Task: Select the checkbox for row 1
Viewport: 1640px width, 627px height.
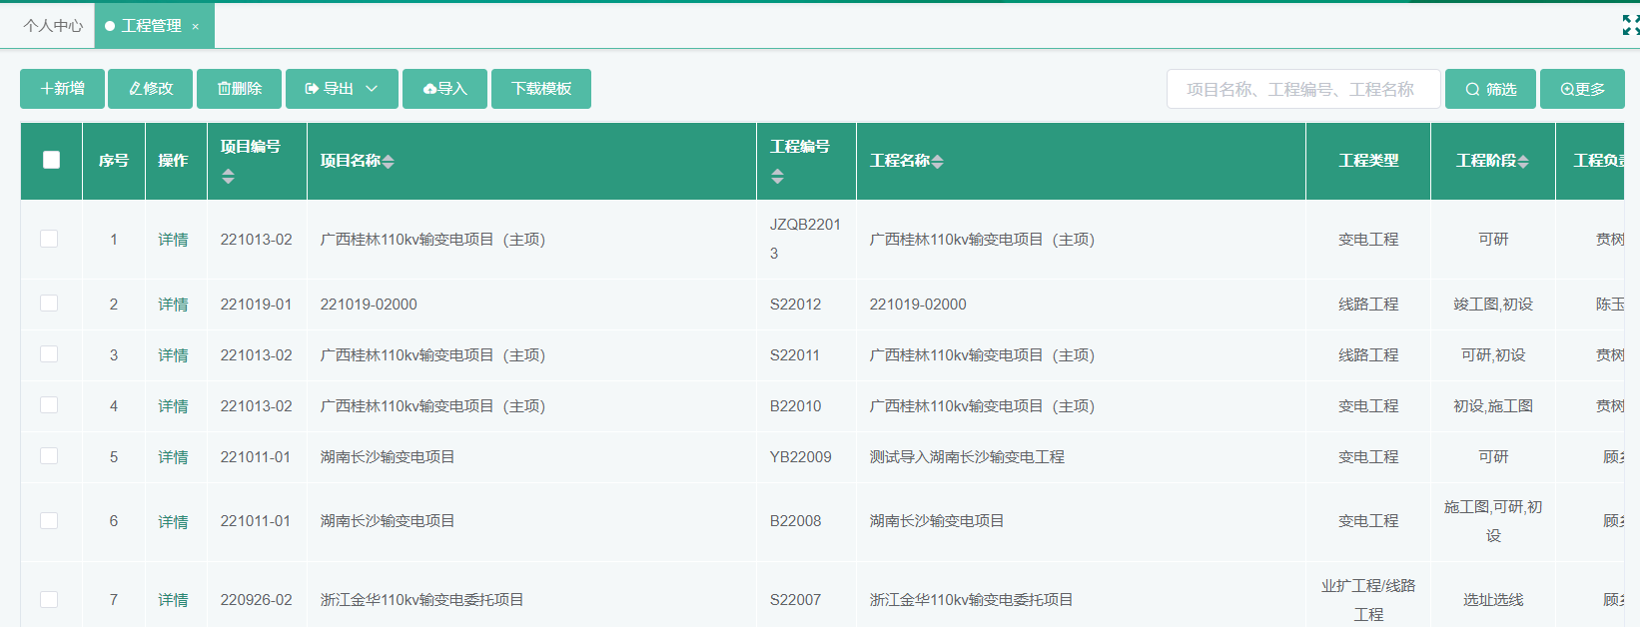Action: click(49, 239)
